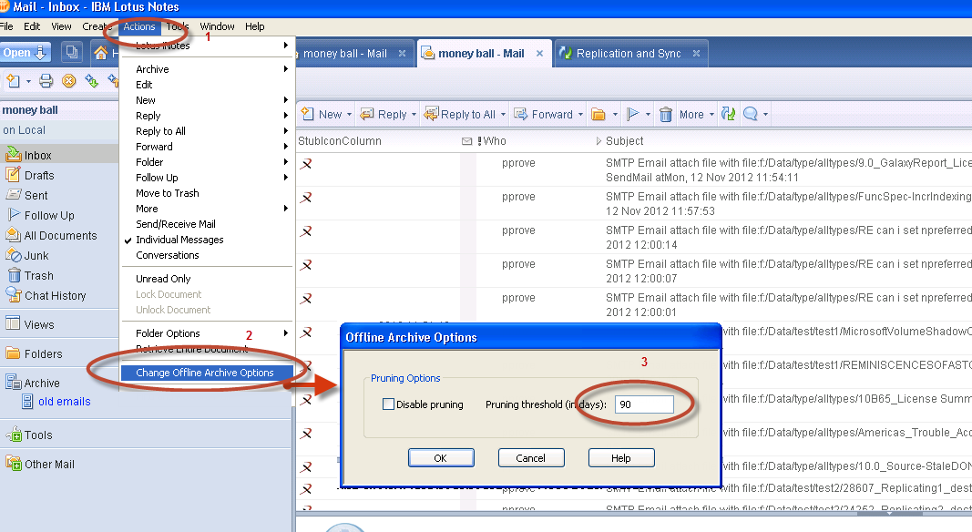
Task: Open the Junk folder
Action: point(36,255)
